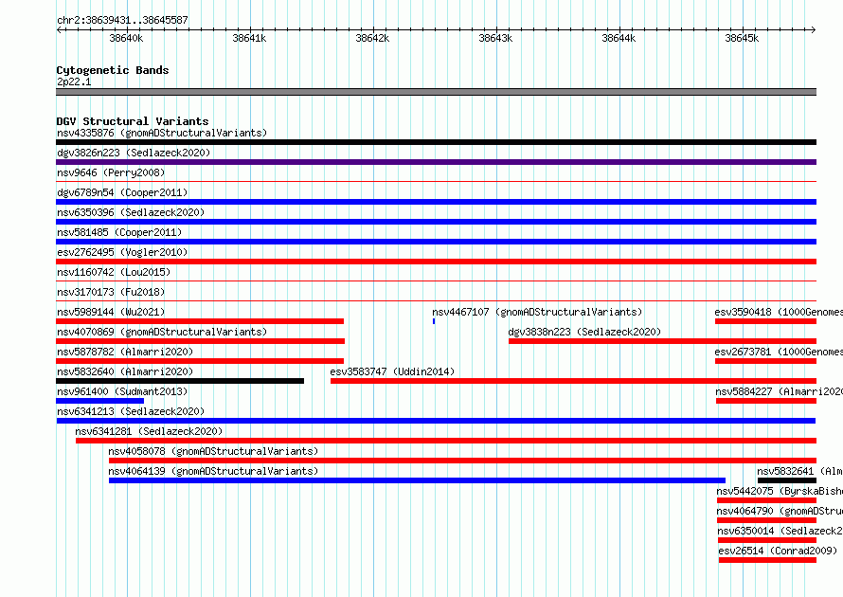The width and height of the screenshot is (843, 597).
Task: Open the nsv4064790 variant label
Action: pyautogui.click(x=780, y=511)
